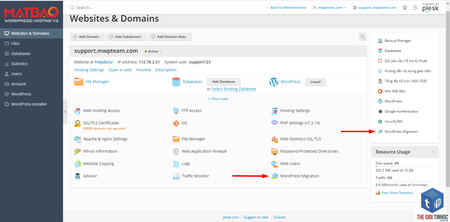This screenshot has height=222, width=450.
Task: Open Password-Protected Directories icon
Action: click(274, 152)
